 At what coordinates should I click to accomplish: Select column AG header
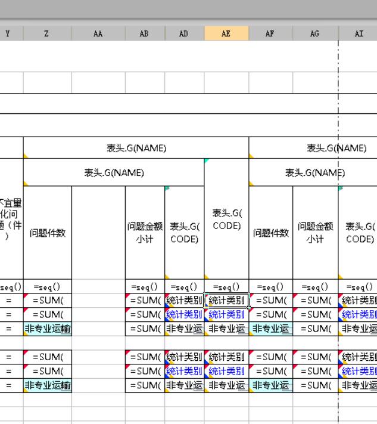point(315,33)
